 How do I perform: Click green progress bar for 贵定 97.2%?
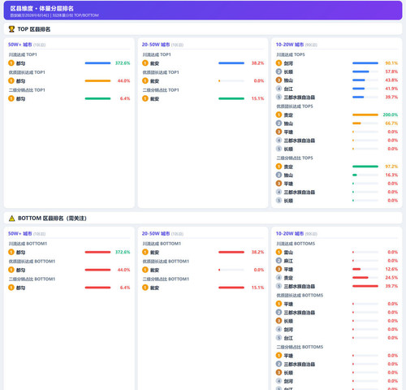click(365, 167)
